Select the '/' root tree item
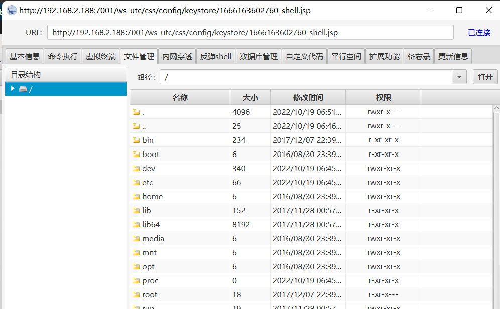This screenshot has height=309, width=500. 66,89
